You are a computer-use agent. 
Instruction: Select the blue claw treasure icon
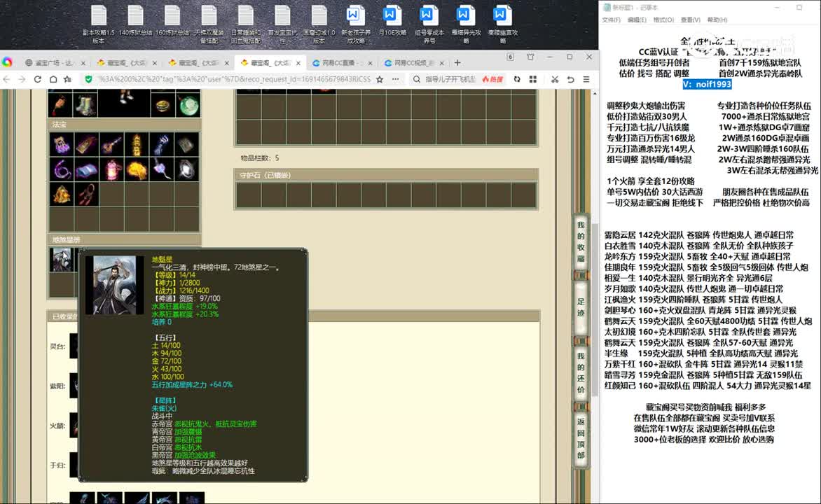pos(161,144)
